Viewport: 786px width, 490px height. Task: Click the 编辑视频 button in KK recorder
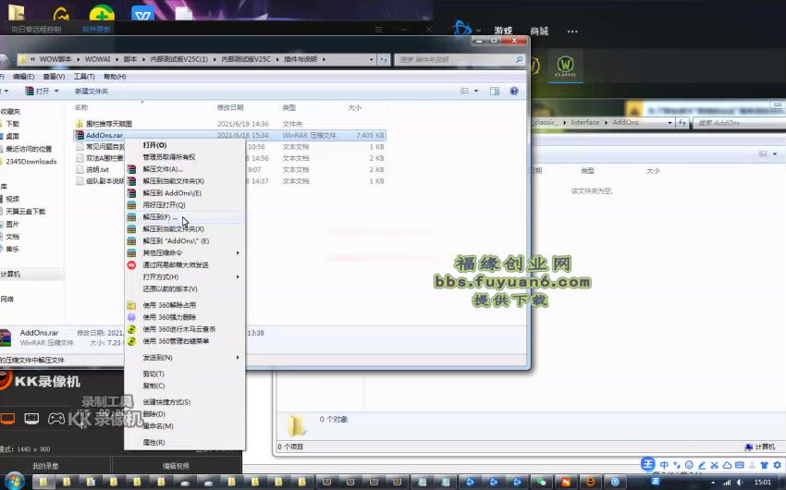(176, 466)
